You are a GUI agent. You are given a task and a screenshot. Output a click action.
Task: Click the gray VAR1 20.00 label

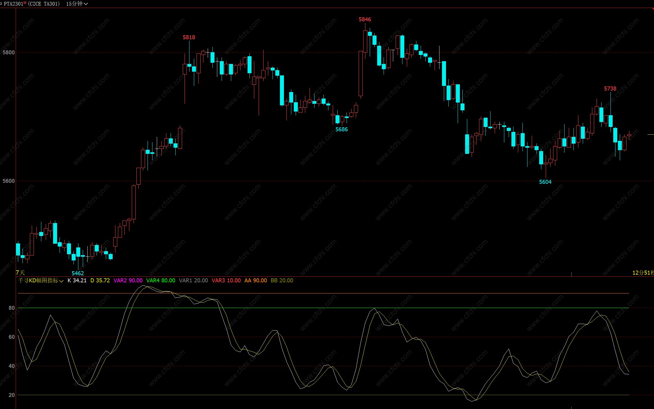click(193, 280)
